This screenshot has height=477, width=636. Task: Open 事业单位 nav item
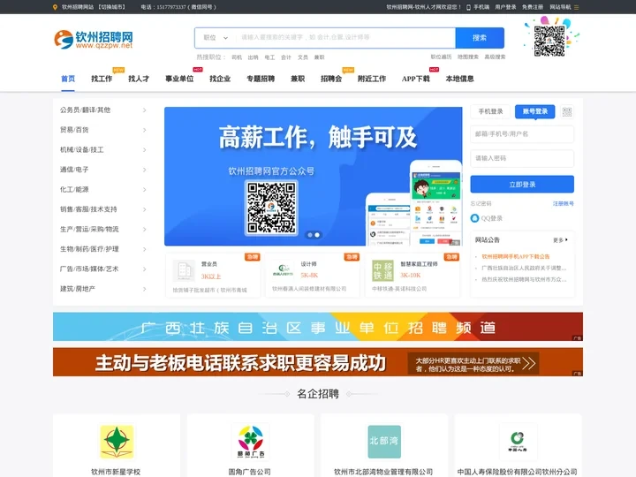(179, 79)
